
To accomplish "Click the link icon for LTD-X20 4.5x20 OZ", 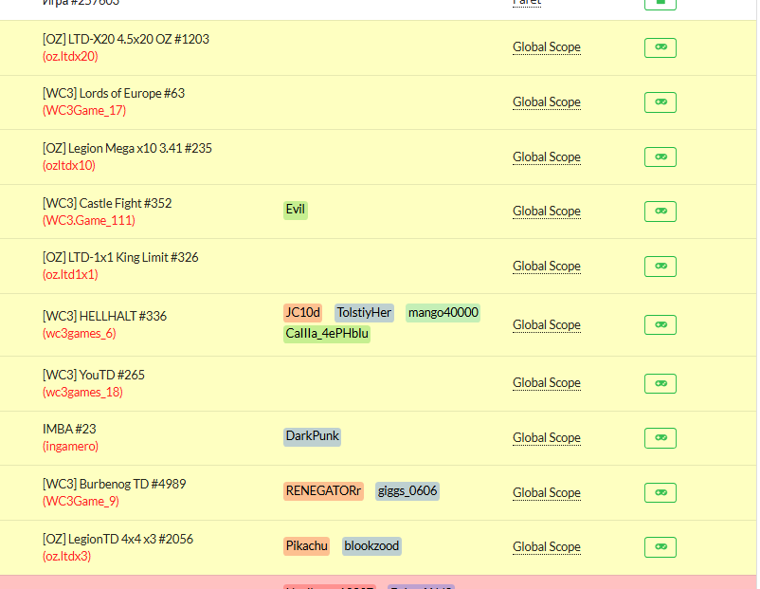I will (660, 47).
